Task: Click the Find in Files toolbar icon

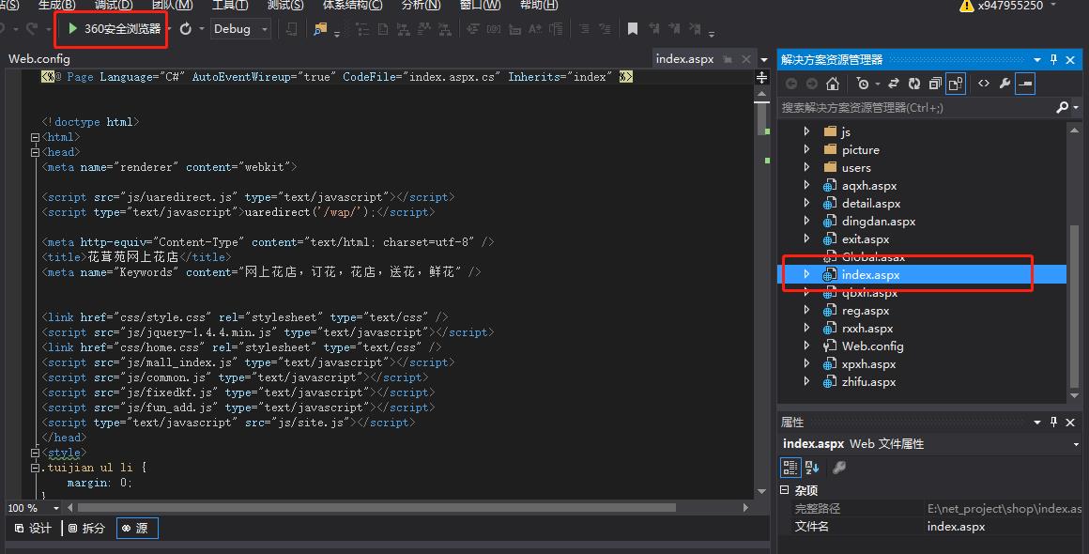Action: pos(320,29)
